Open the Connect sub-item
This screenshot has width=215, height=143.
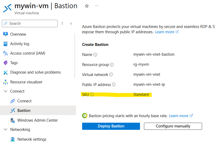coord(24,101)
